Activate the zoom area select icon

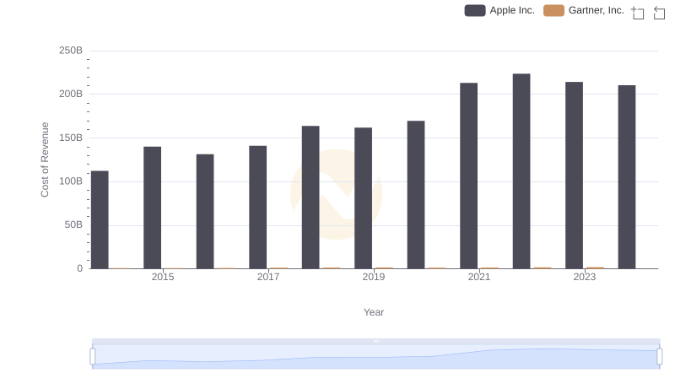point(638,13)
